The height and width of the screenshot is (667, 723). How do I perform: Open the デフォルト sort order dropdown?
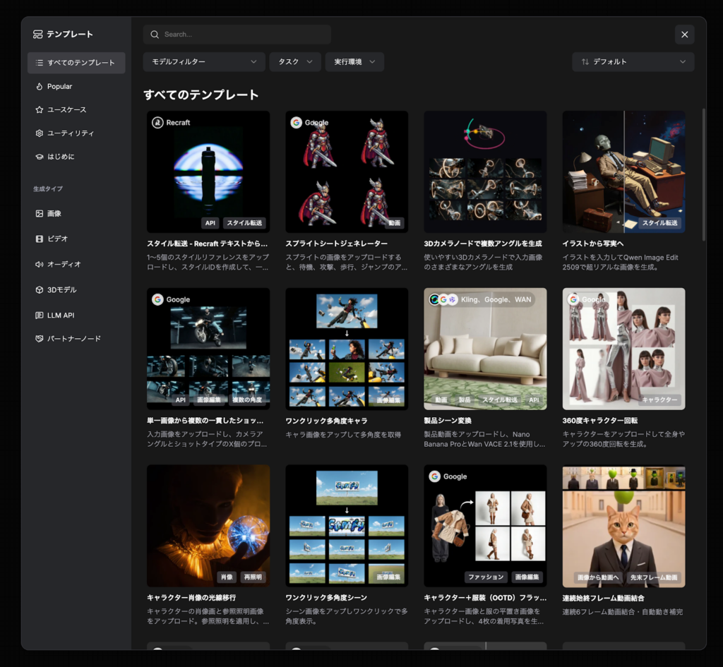tap(633, 62)
